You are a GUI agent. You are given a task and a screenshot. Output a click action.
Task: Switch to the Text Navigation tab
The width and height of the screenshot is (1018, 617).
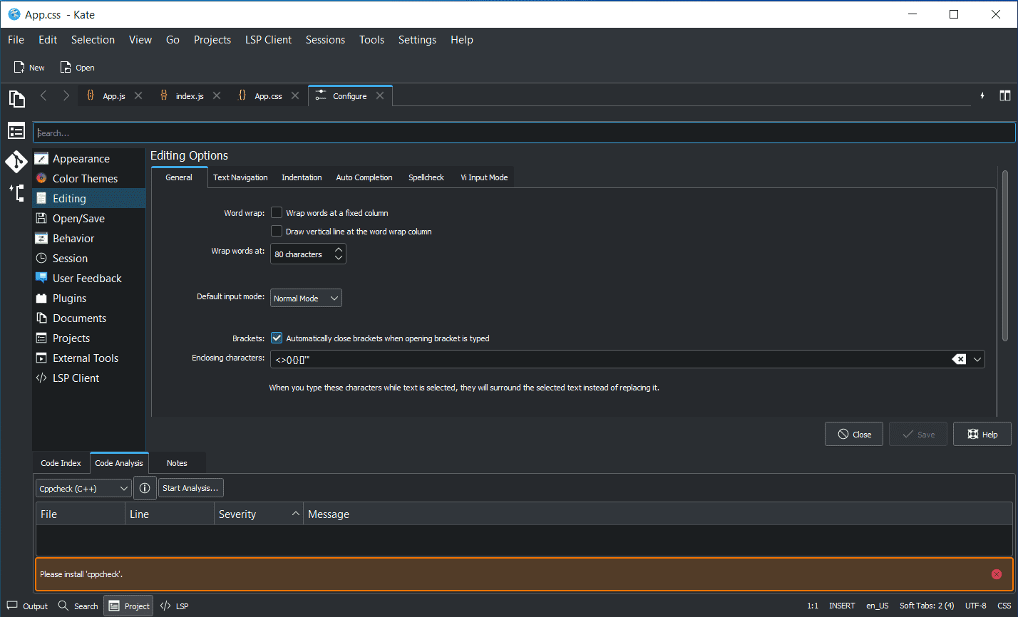tap(240, 177)
